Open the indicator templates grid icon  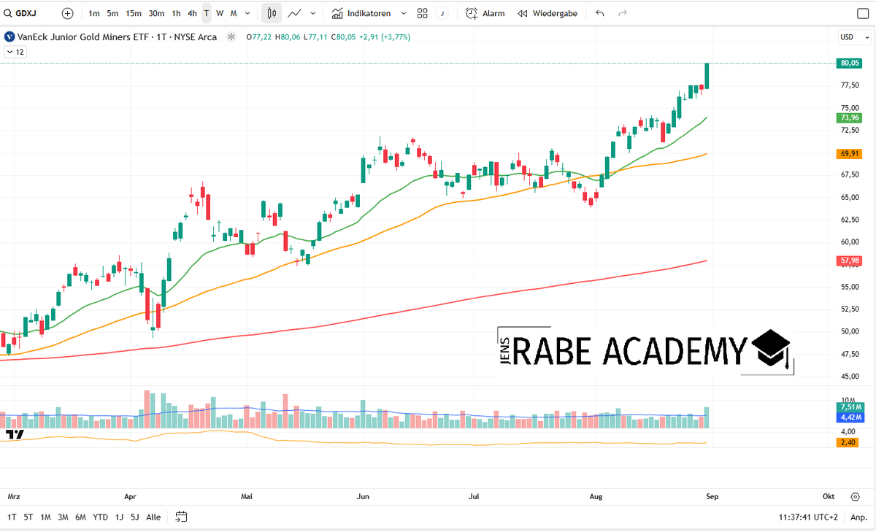[423, 13]
